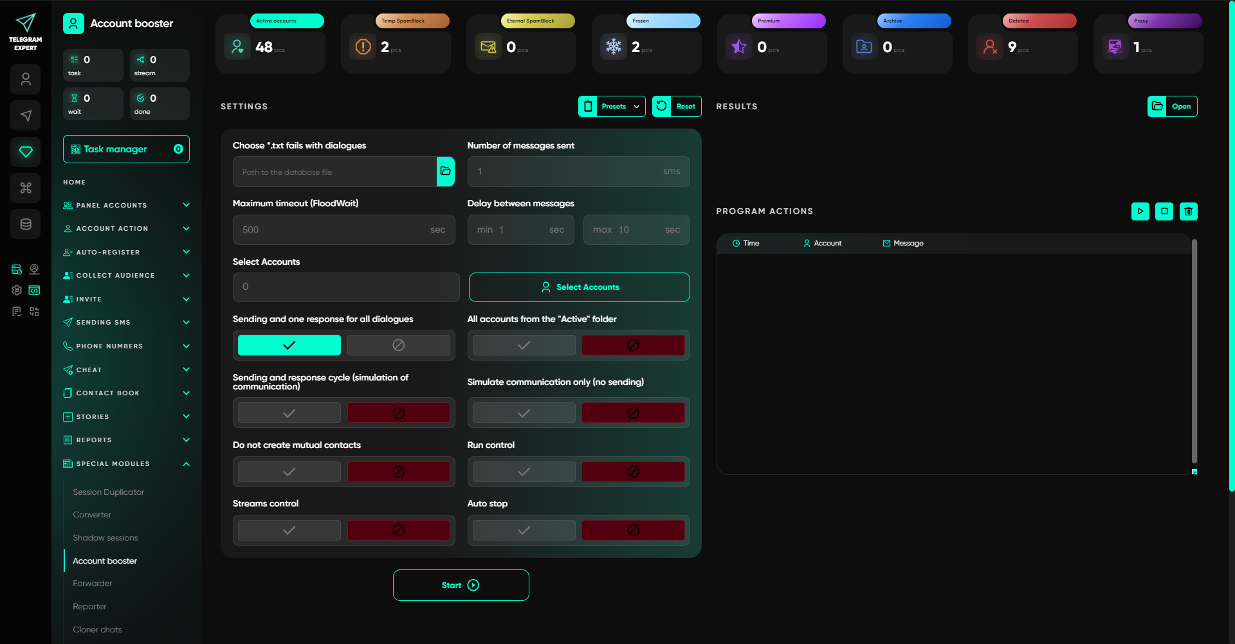
Task: Switch to the Forwarder module
Action: [92, 583]
